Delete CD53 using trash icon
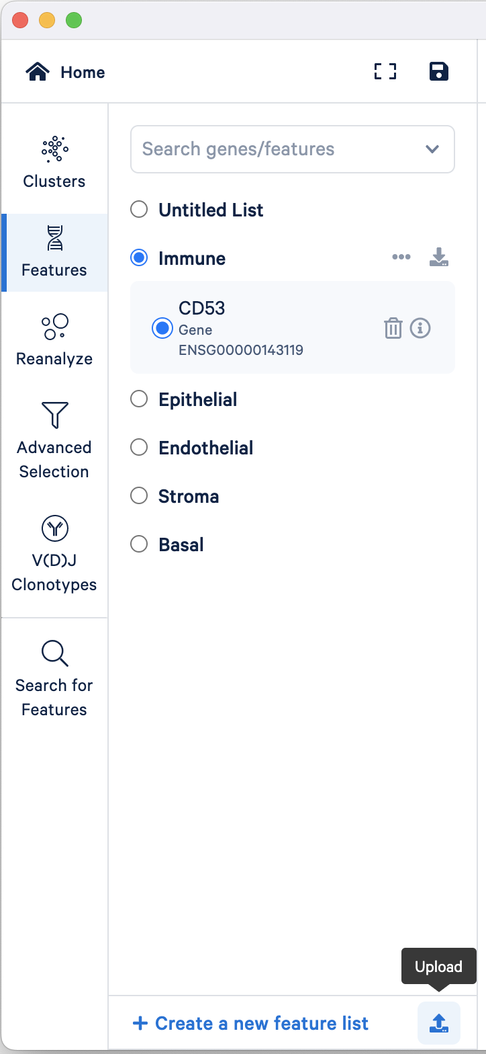486x1054 pixels. click(x=393, y=328)
